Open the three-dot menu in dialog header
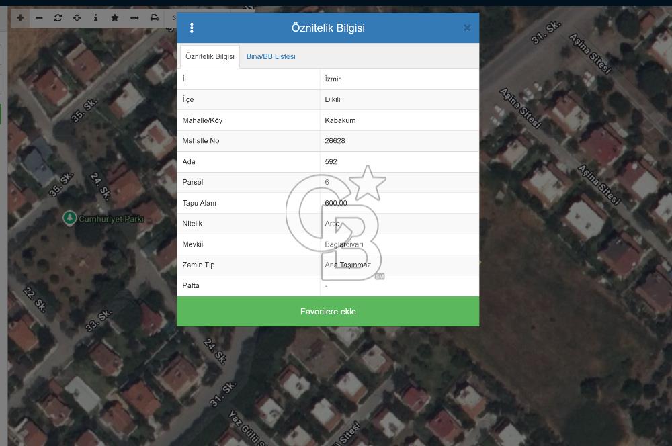 coord(192,28)
